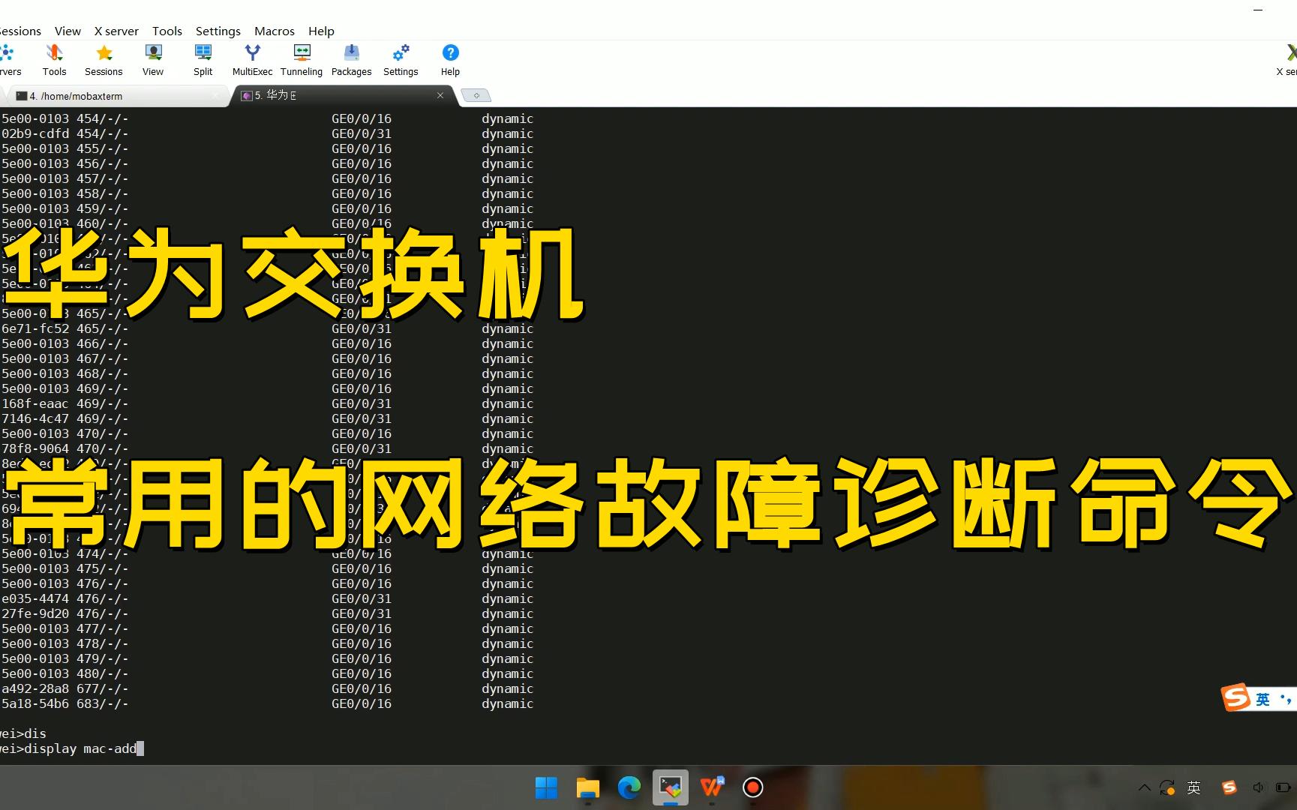The width and height of the screenshot is (1297, 810).
Task: Open the Help menu
Action: [321, 31]
